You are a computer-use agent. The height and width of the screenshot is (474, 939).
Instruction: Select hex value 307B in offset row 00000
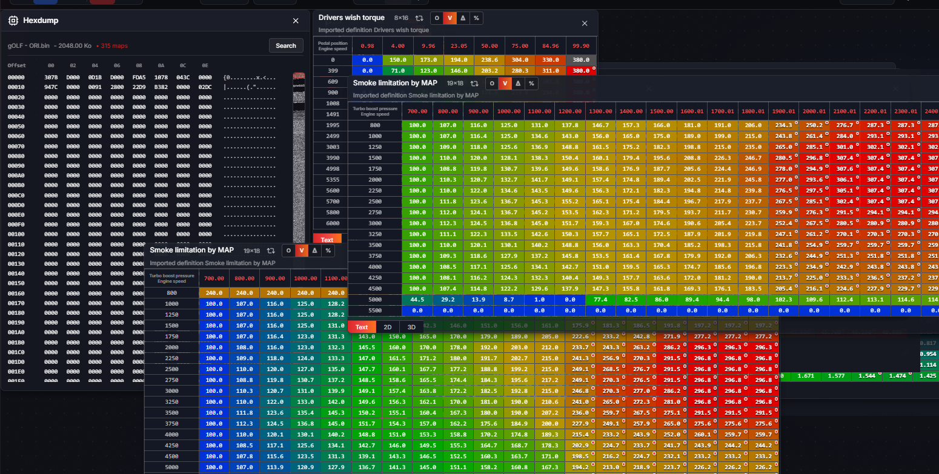pos(51,78)
